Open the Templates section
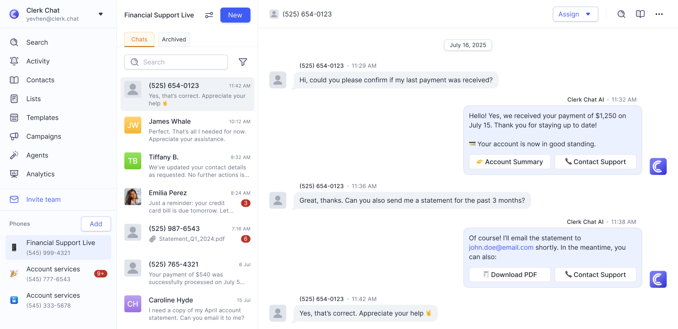The width and height of the screenshot is (678, 329). pyautogui.click(x=42, y=117)
